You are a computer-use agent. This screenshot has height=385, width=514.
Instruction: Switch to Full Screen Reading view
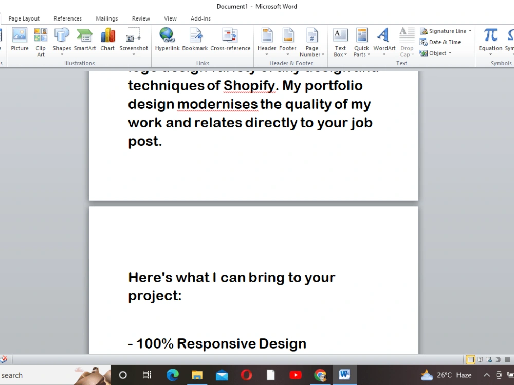pyautogui.click(x=480, y=359)
